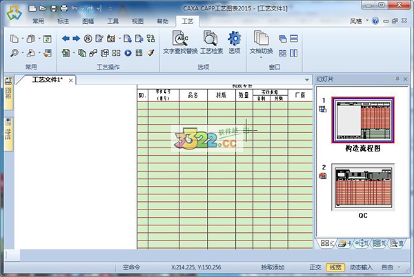
Task: Click the open folder icon in quick access toolbar
Action: point(43,8)
